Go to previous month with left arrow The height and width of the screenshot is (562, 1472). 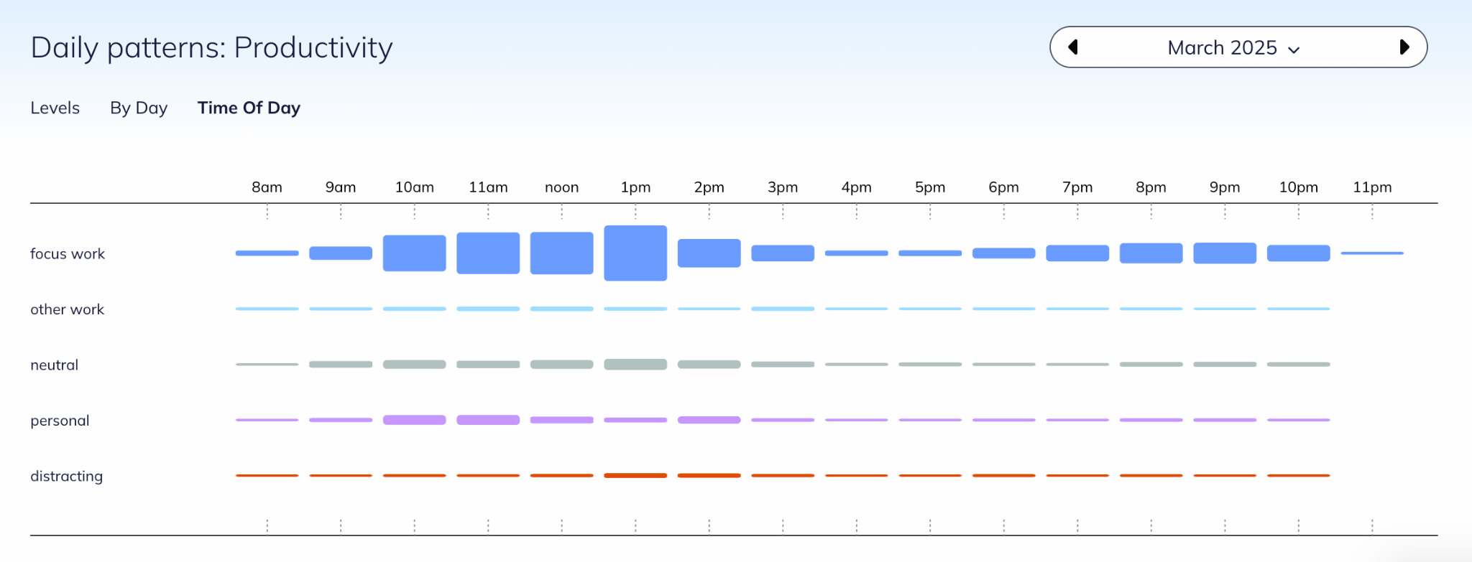click(1073, 47)
